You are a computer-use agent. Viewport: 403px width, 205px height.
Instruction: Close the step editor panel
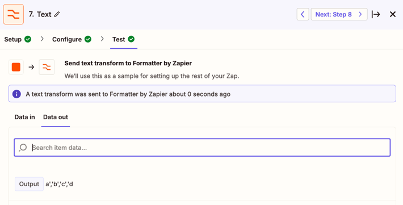[393, 14]
